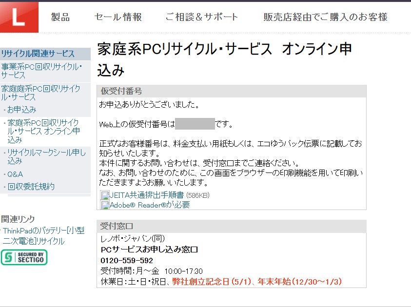The height and width of the screenshot is (307, 411).
Task: Click the 関連リンク heading
Action: 18,219
